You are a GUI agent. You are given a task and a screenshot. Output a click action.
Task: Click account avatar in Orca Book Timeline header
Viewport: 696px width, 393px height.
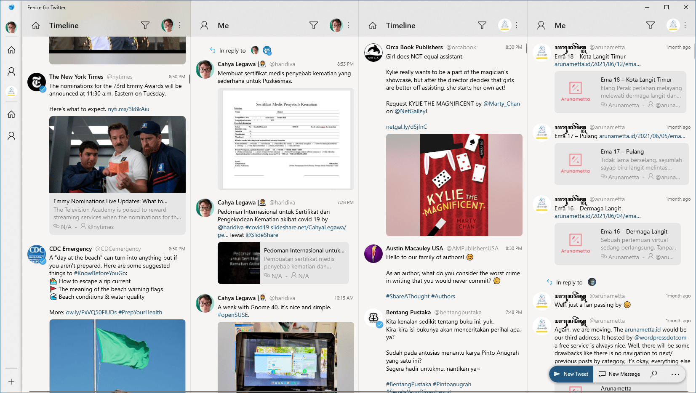pos(504,25)
